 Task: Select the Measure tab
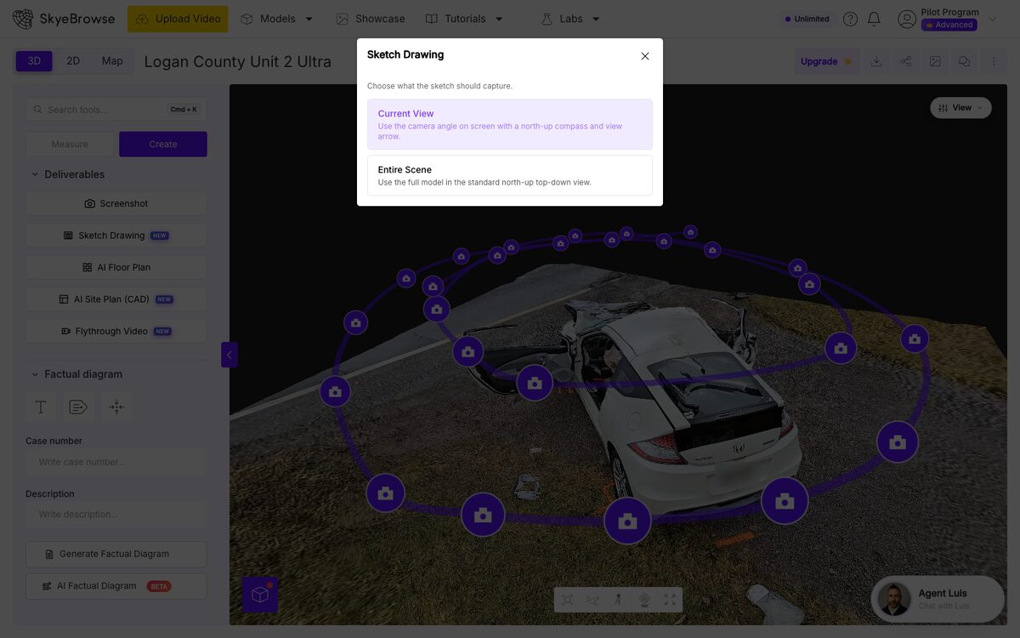click(70, 145)
